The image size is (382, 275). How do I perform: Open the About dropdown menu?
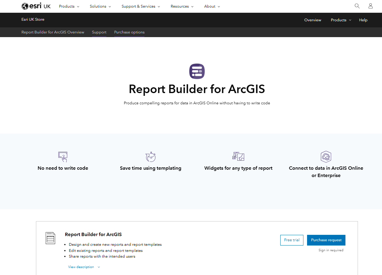pos(212,6)
